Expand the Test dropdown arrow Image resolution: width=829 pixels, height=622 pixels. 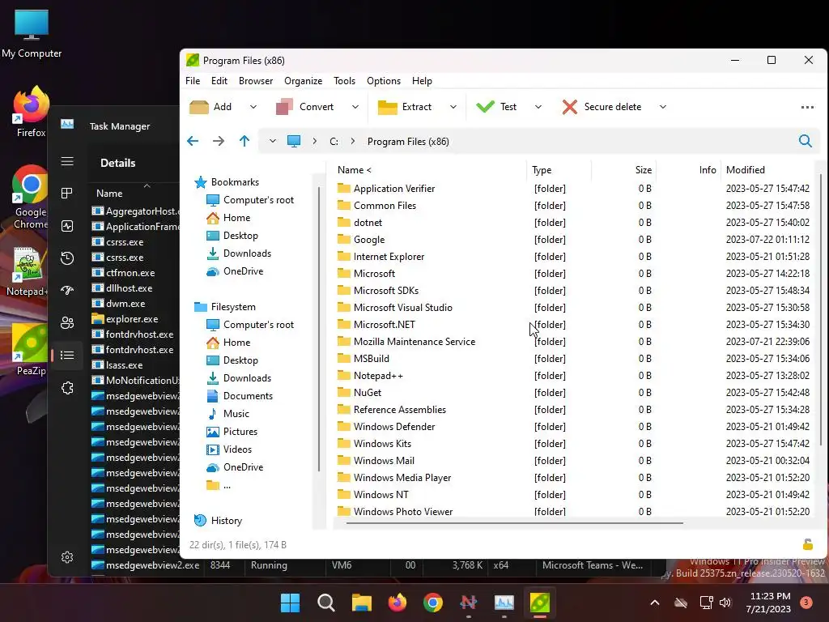[x=538, y=107]
